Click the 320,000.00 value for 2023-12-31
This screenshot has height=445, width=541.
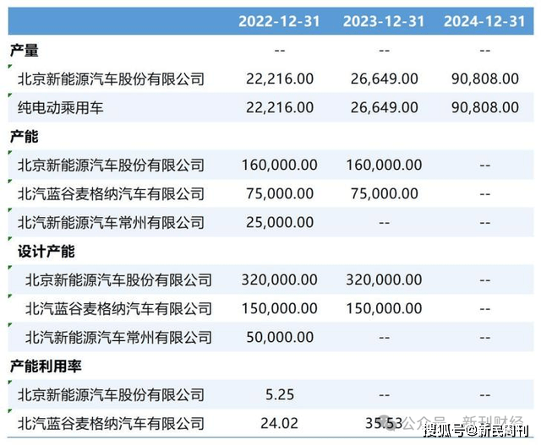point(384,279)
